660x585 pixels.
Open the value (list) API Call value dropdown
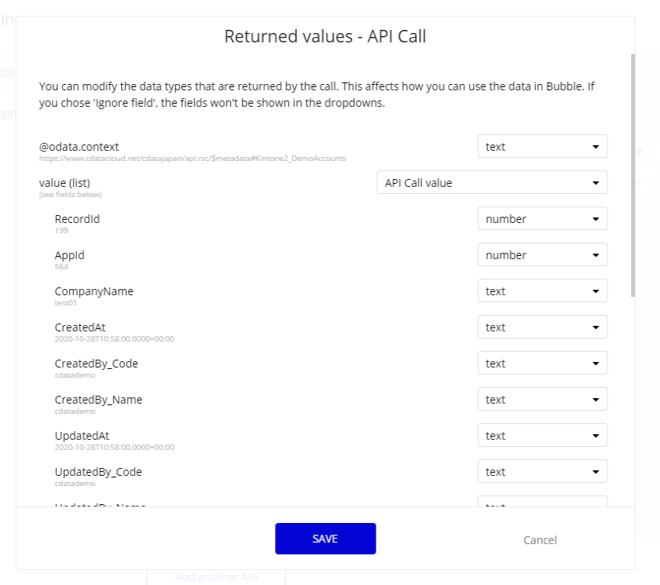point(492,183)
